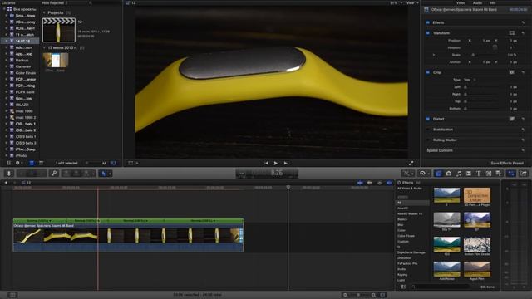
Task: Switch browser to list view icon
Action: pos(41,163)
